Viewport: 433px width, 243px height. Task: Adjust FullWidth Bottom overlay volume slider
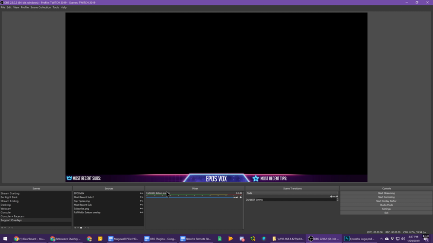(x=190, y=197)
